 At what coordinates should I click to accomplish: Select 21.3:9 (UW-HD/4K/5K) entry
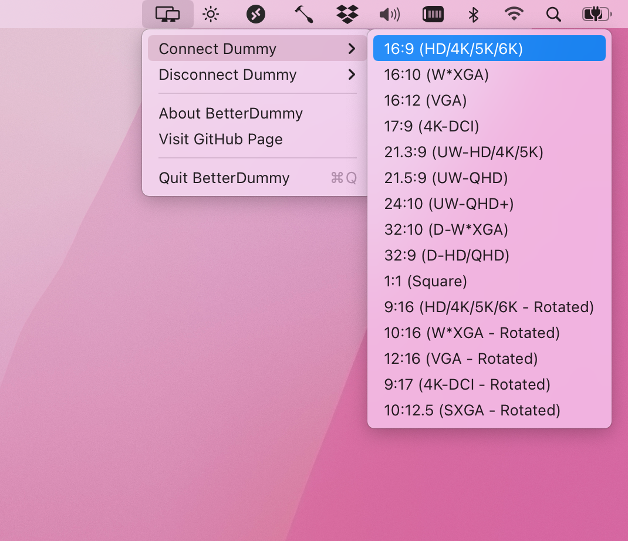489,152
